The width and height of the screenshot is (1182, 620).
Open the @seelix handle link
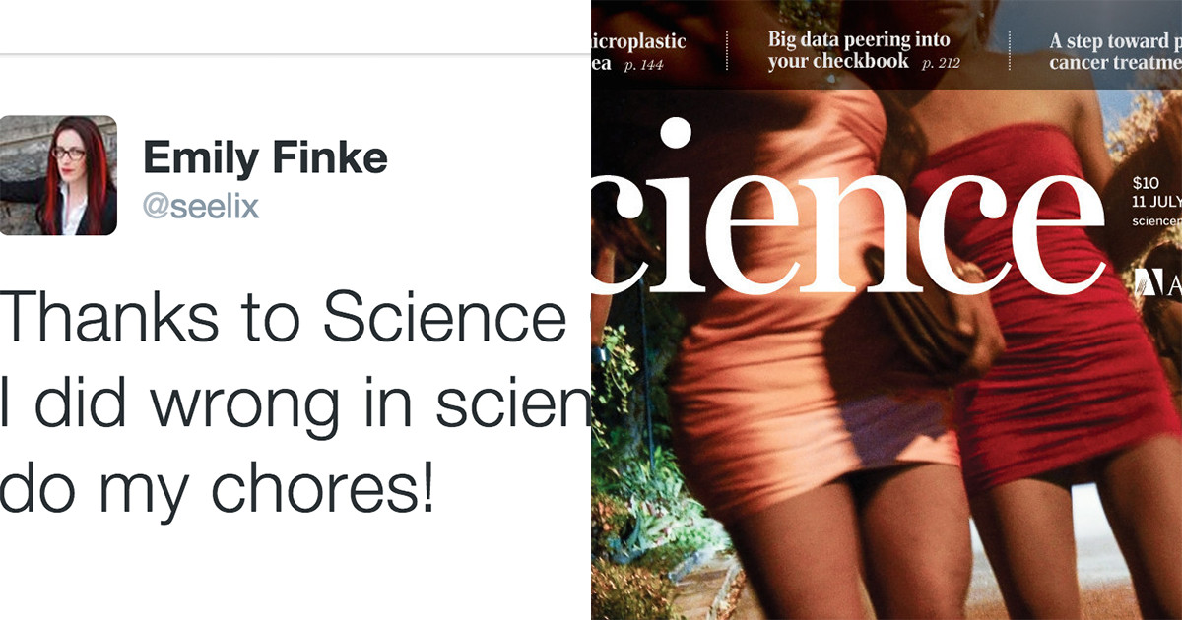coord(201,206)
